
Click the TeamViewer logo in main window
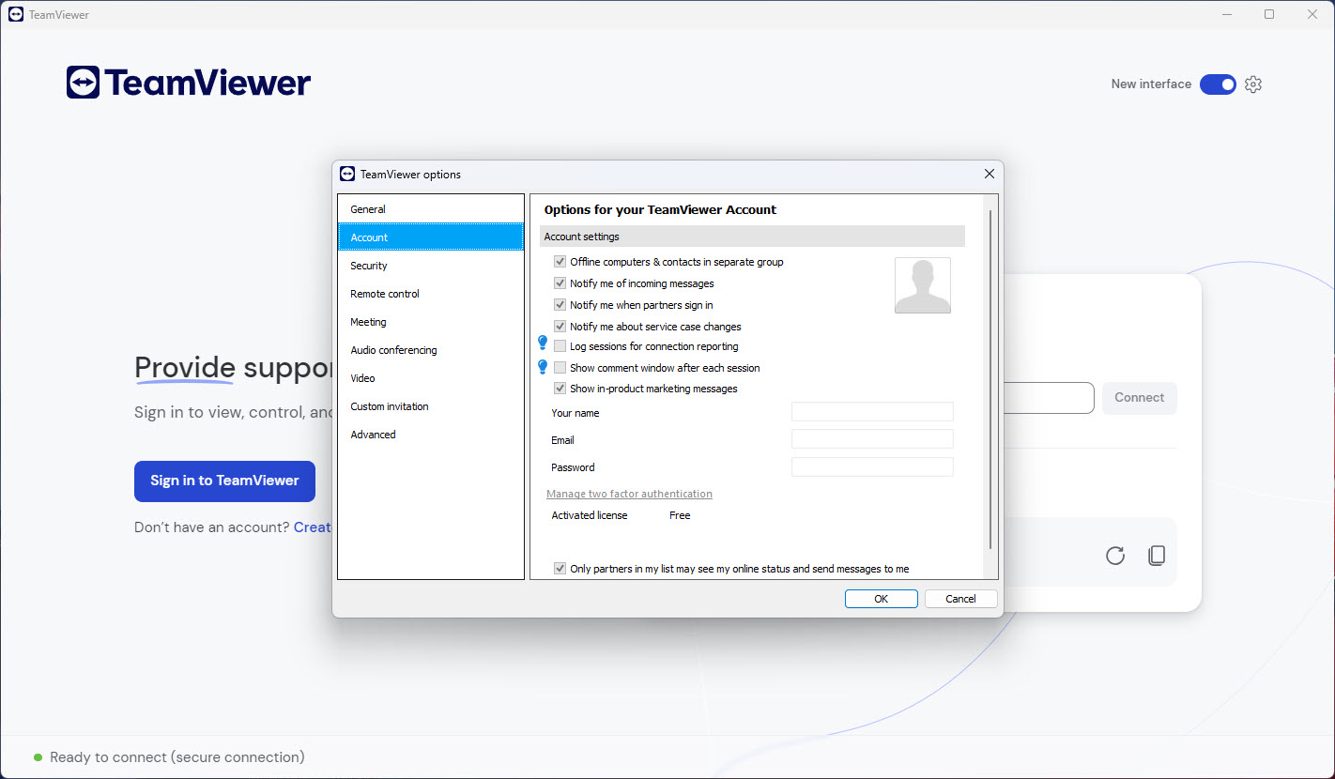coord(189,83)
